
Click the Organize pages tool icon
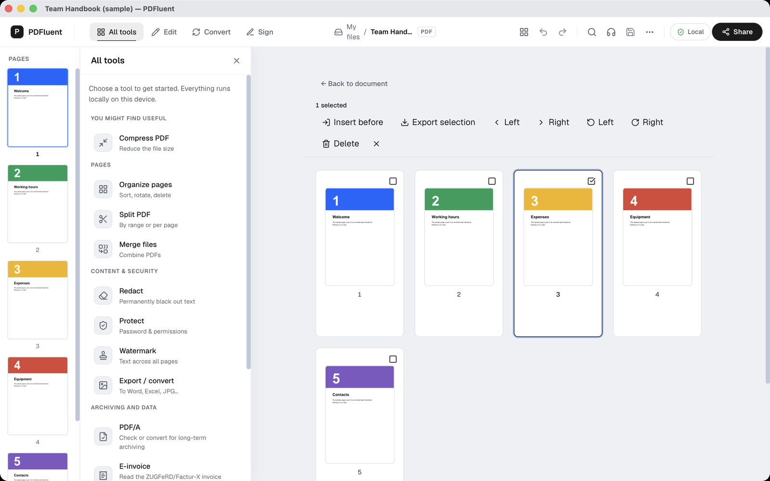103,190
